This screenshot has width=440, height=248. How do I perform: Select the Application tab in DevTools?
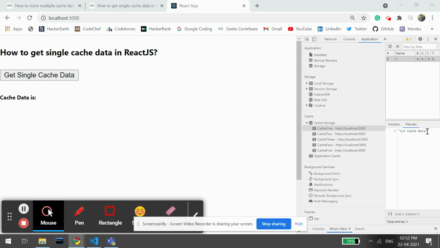click(x=370, y=39)
